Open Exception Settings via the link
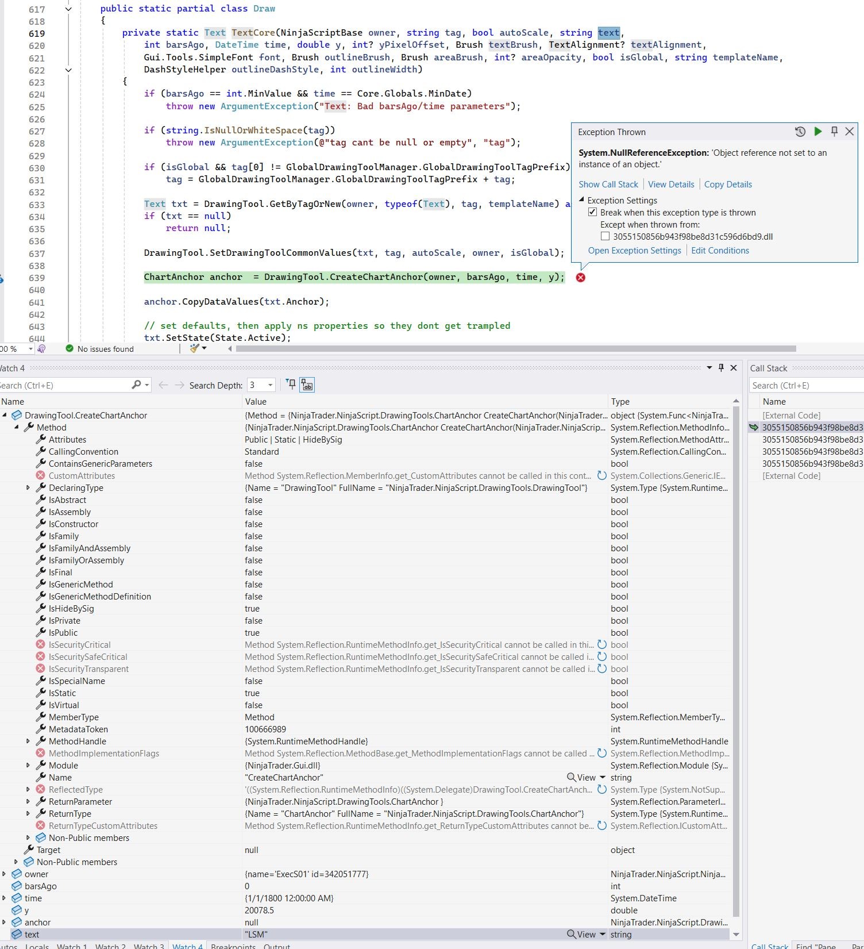This screenshot has height=949, width=864. [x=634, y=250]
